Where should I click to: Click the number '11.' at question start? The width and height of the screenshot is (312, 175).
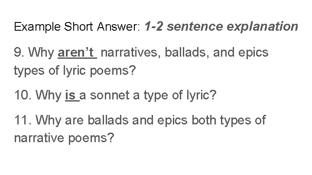[23, 120]
